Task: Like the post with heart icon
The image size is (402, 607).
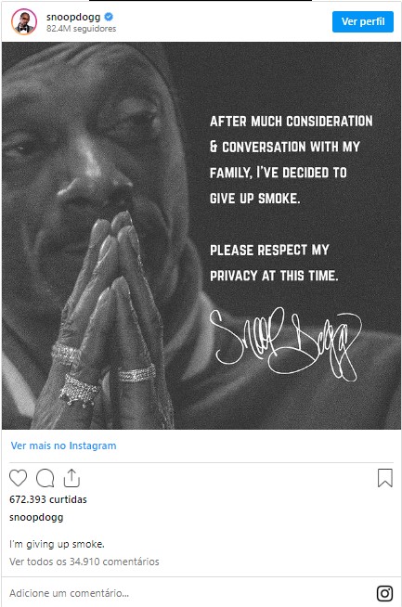Action: tap(18, 478)
